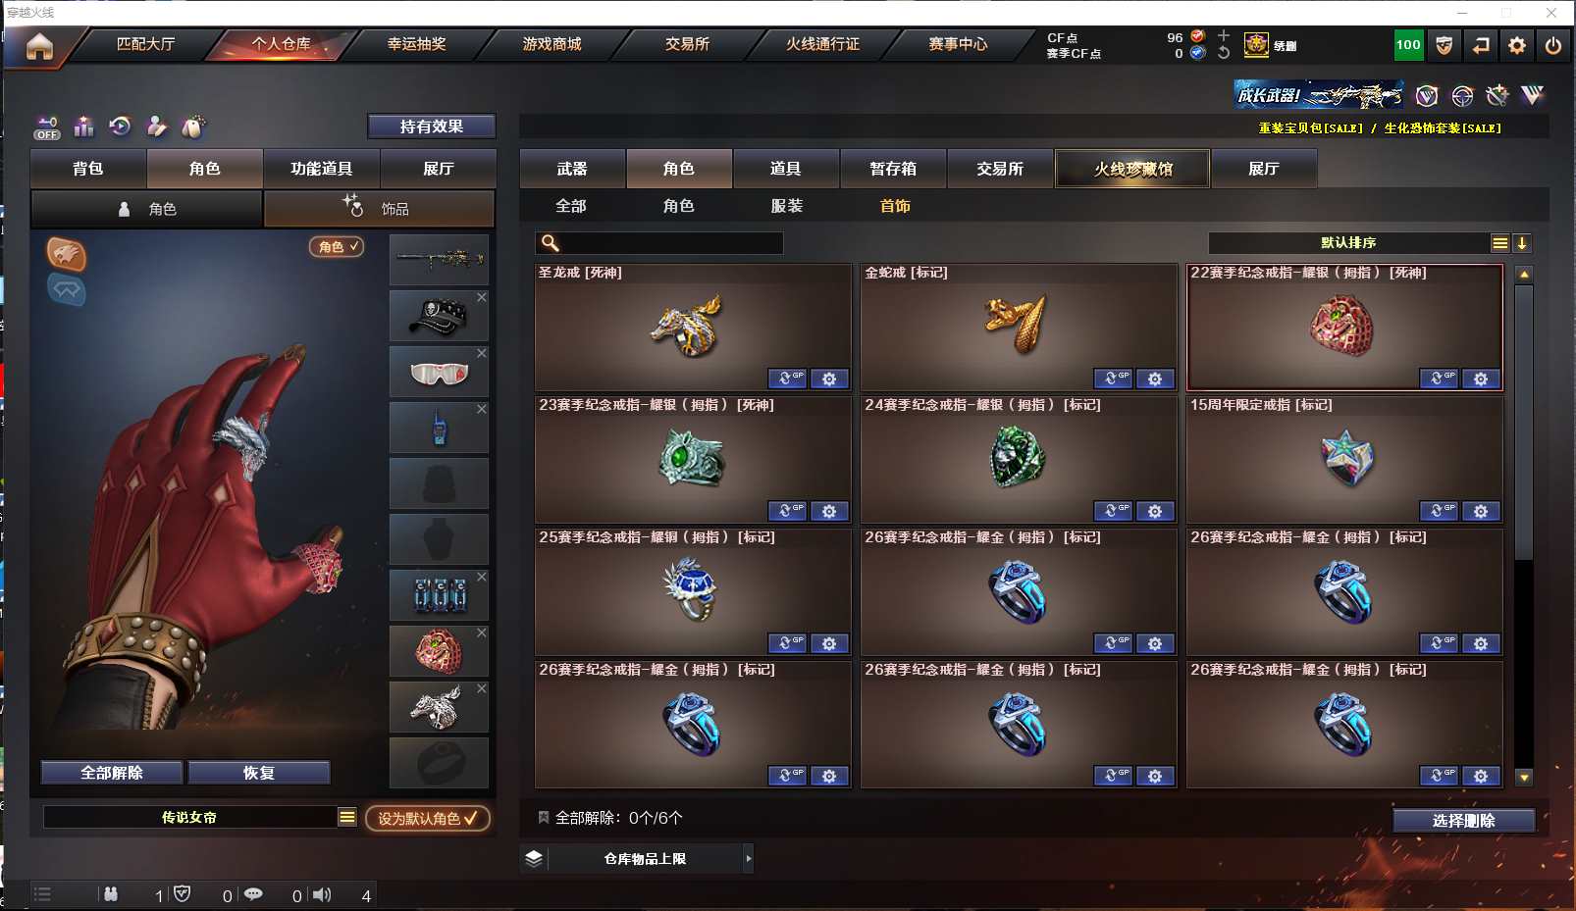This screenshot has width=1576, height=911.
Task: Click the sound volume speaker icon
Action: click(x=321, y=894)
